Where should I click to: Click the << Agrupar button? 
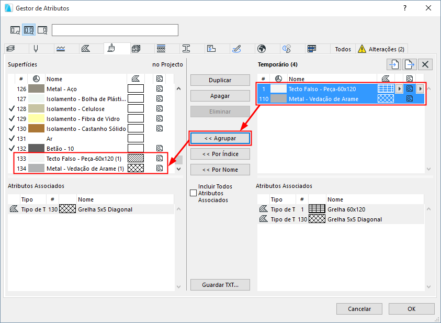[220, 138]
